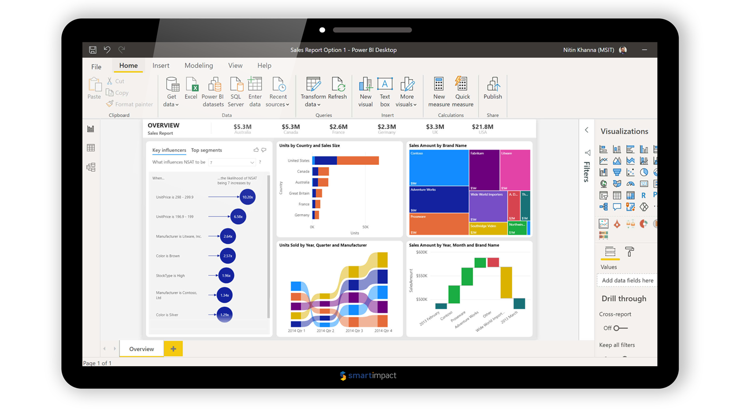740x416 pixels.
Task: Publish the report
Action: coord(493,88)
